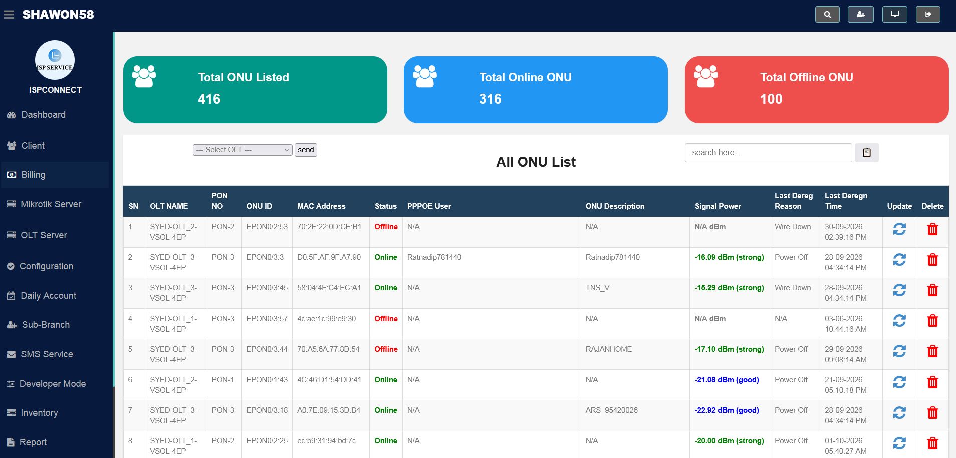
Task: Click the send button
Action: tap(306, 150)
